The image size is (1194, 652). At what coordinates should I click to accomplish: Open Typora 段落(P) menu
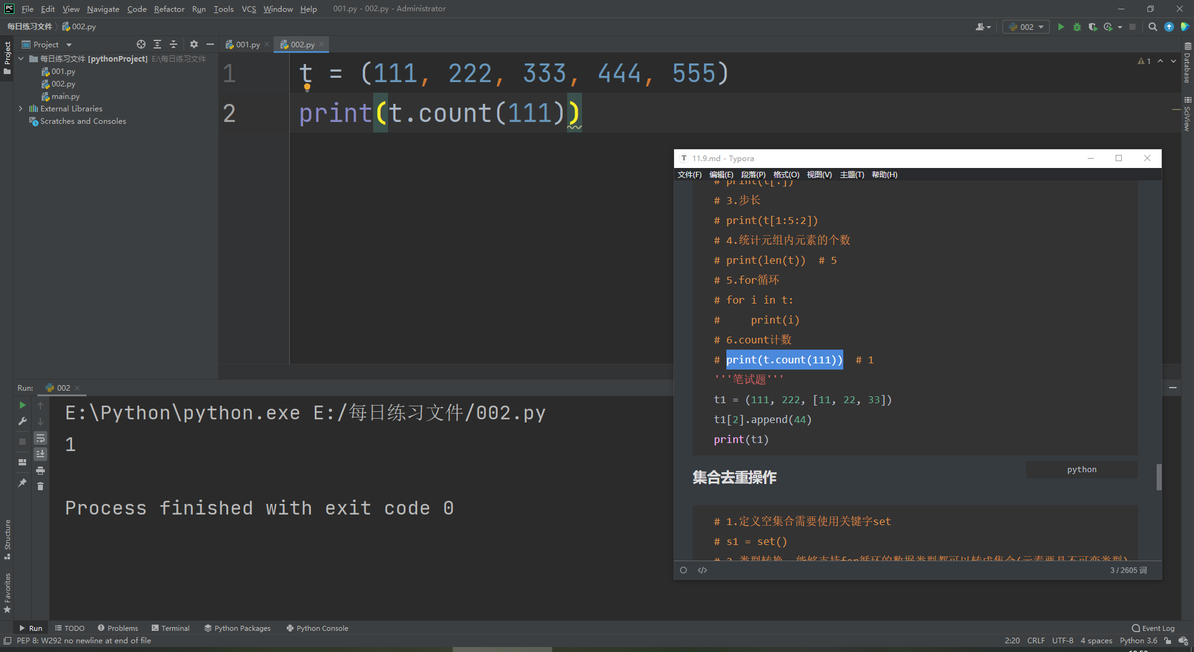pyautogui.click(x=753, y=175)
